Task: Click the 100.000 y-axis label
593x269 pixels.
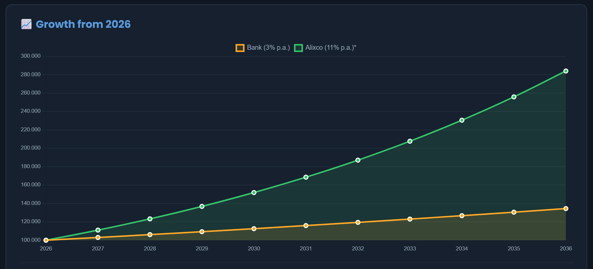Action: coord(30,240)
